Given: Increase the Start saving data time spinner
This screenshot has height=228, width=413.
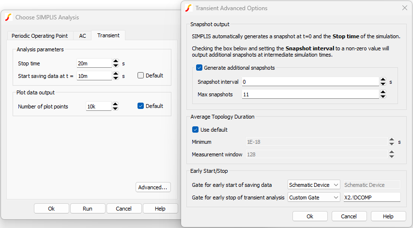Looking at the screenshot, I should tap(116, 73).
